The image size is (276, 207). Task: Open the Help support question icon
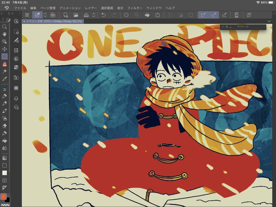(249, 15)
